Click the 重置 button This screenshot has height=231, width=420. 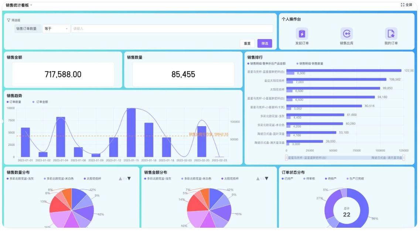coord(247,44)
